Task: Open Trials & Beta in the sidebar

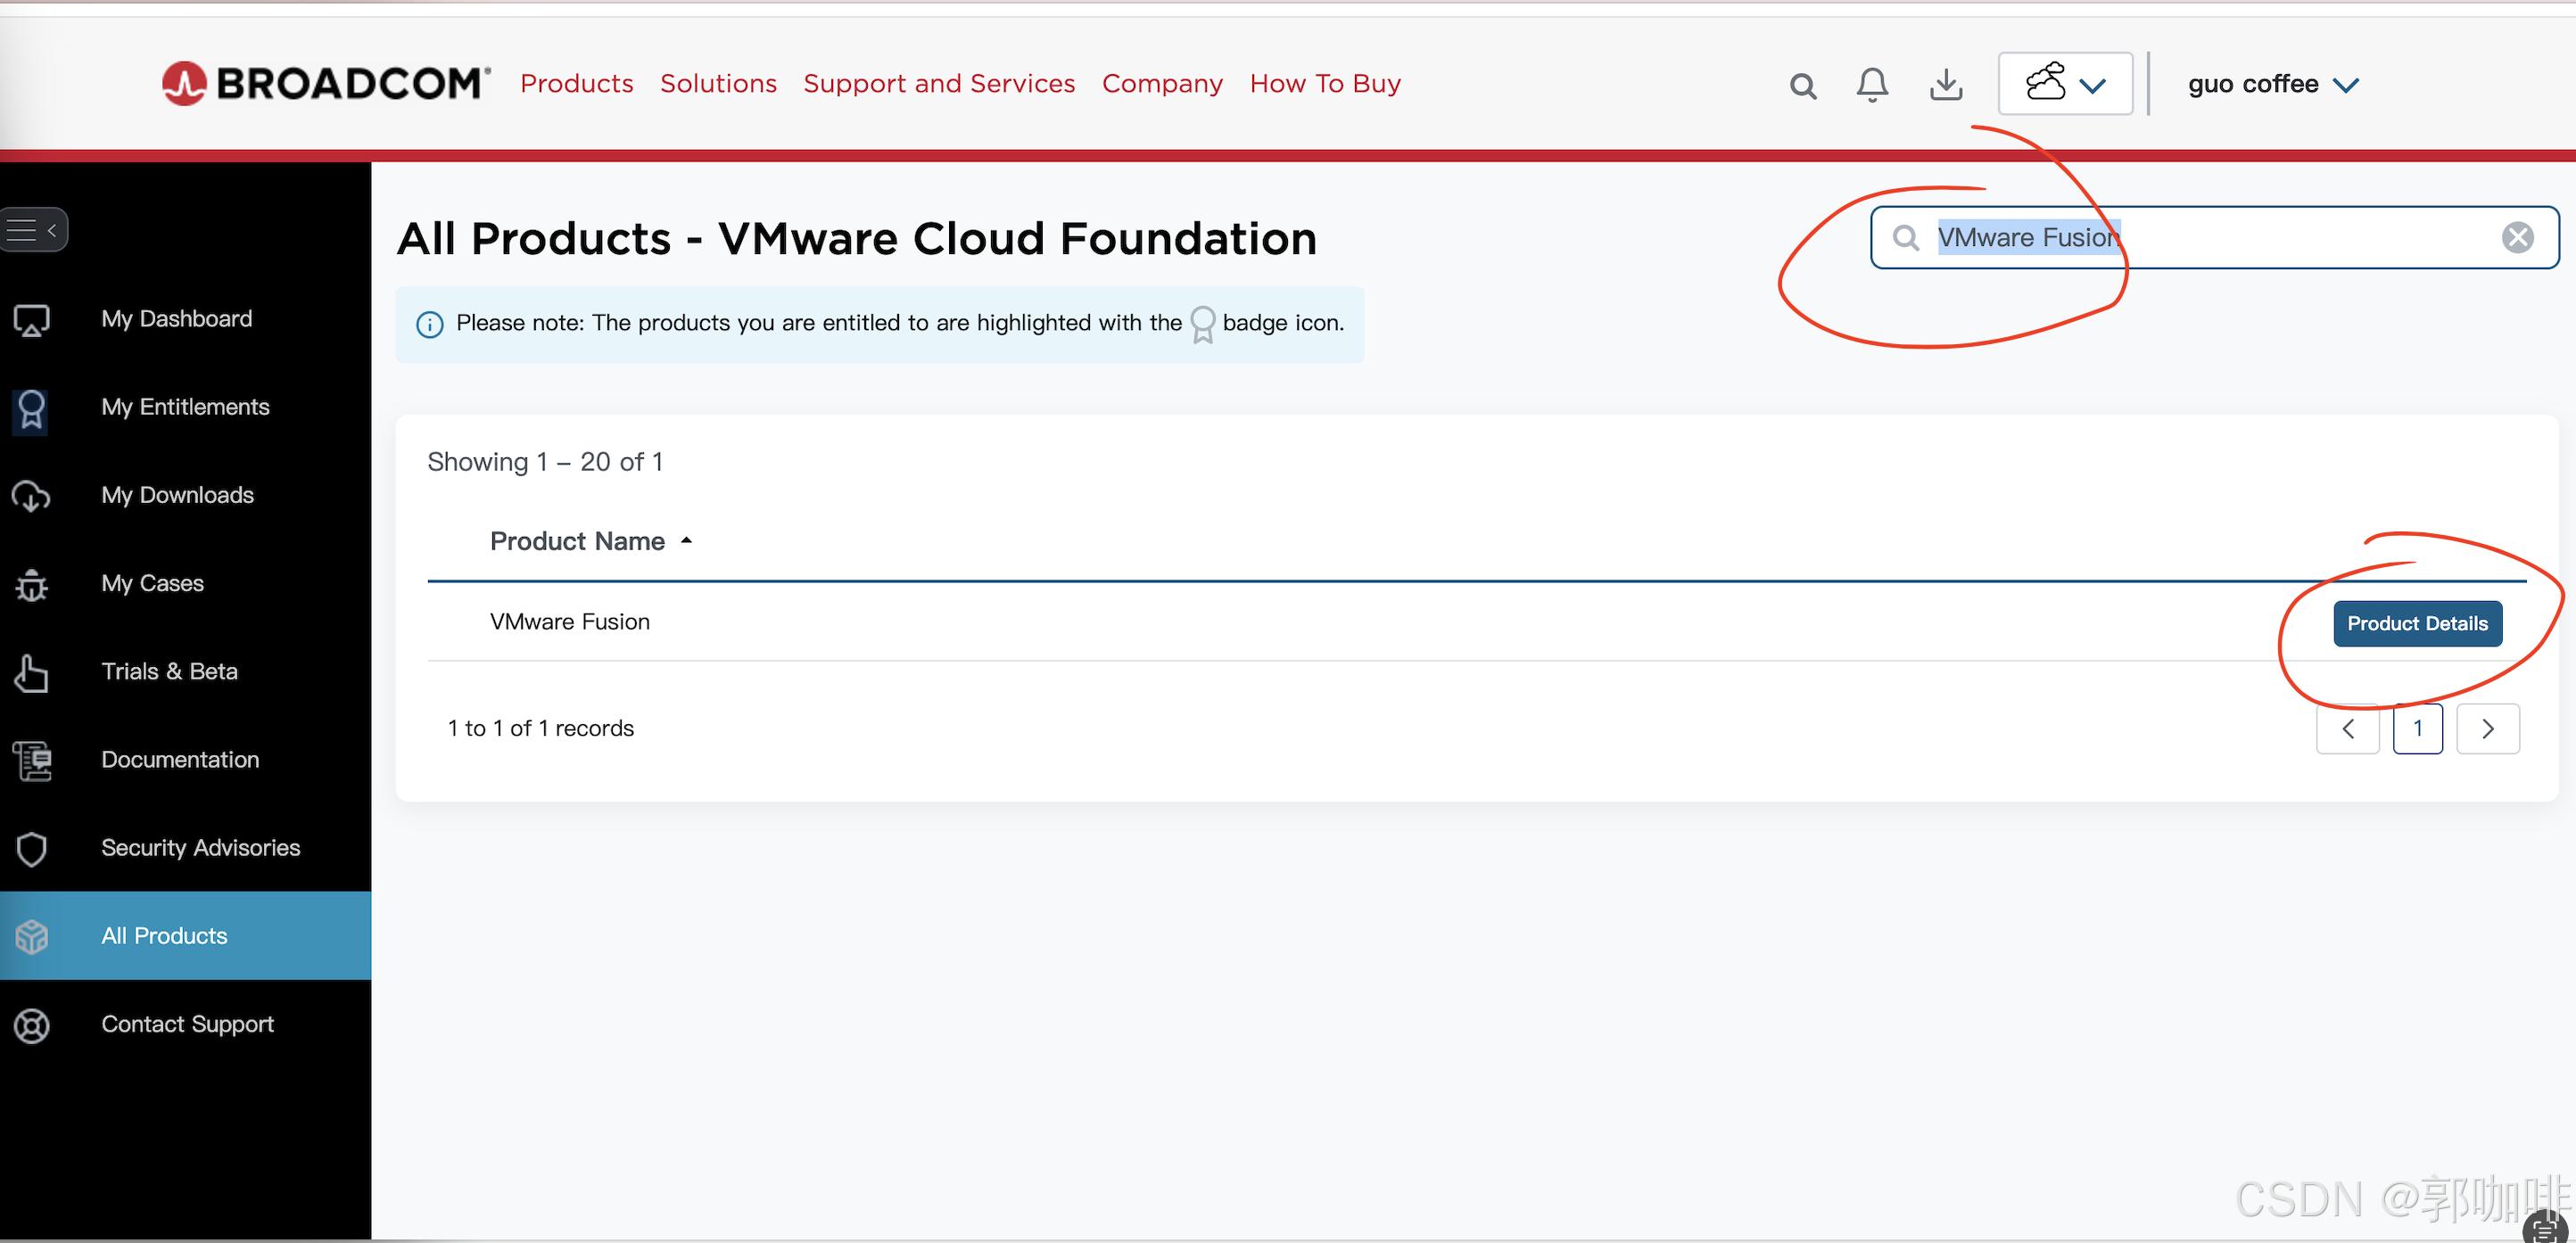Action: coord(169,672)
